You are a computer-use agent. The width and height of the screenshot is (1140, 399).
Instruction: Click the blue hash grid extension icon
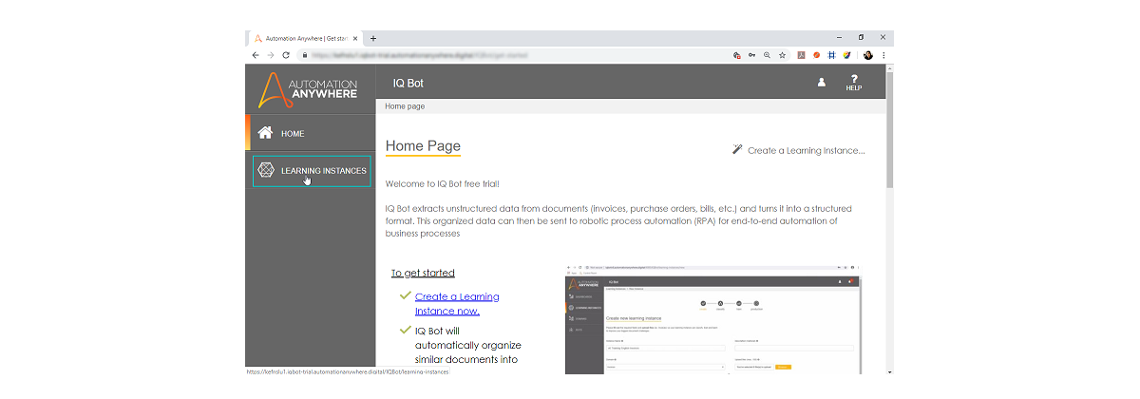pos(831,55)
